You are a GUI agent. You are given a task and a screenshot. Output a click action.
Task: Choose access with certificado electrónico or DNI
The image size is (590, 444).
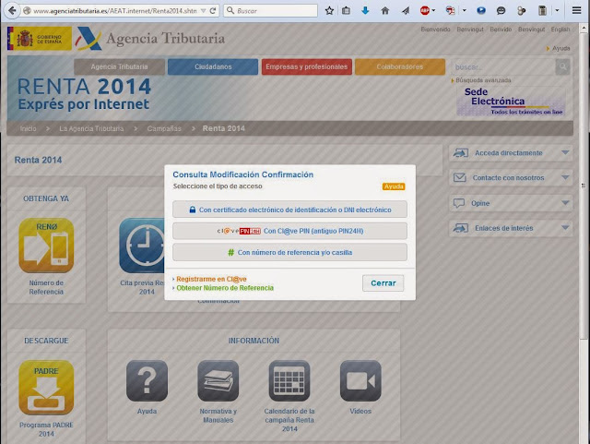click(x=289, y=210)
